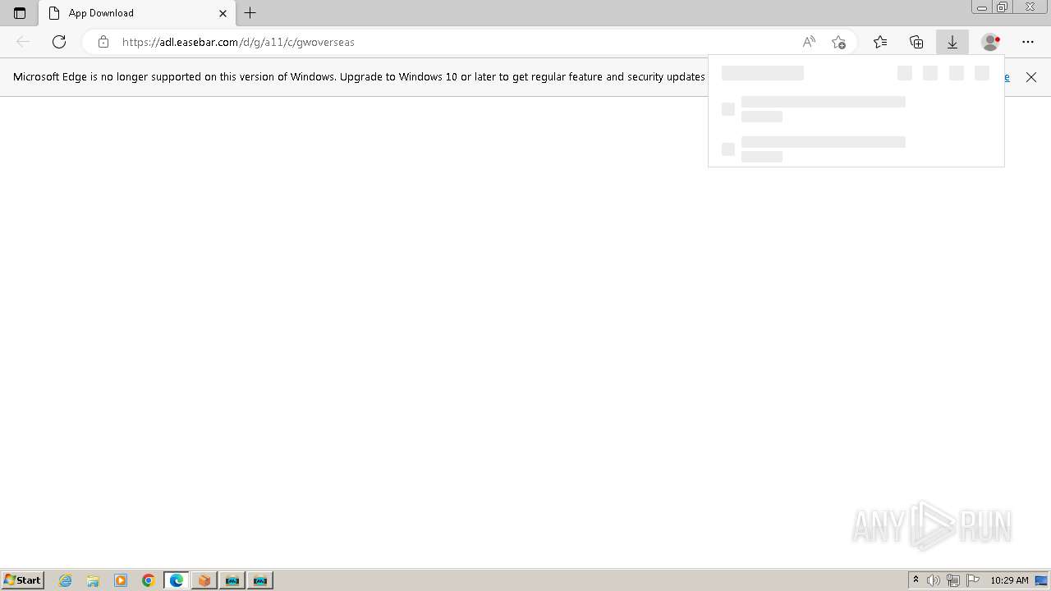
Task: Show hidden system tray icons
Action: (916, 580)
